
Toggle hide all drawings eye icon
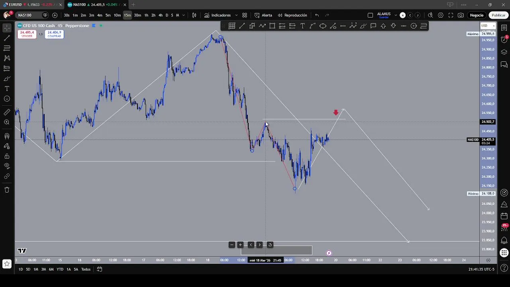click(x=7, y=166)
